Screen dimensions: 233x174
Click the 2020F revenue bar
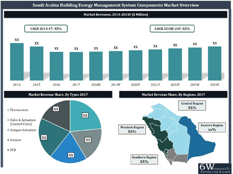pos(136,65)
